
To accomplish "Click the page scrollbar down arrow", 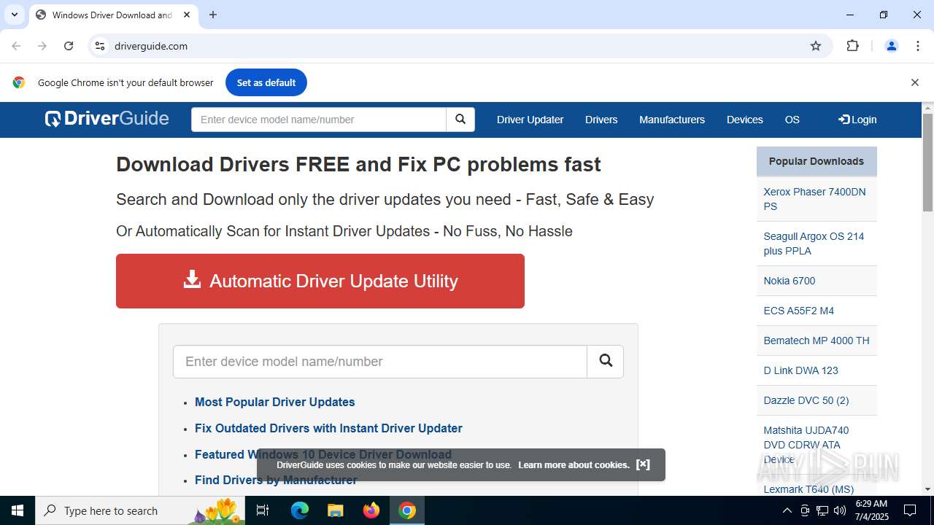I will coord(927,489).
